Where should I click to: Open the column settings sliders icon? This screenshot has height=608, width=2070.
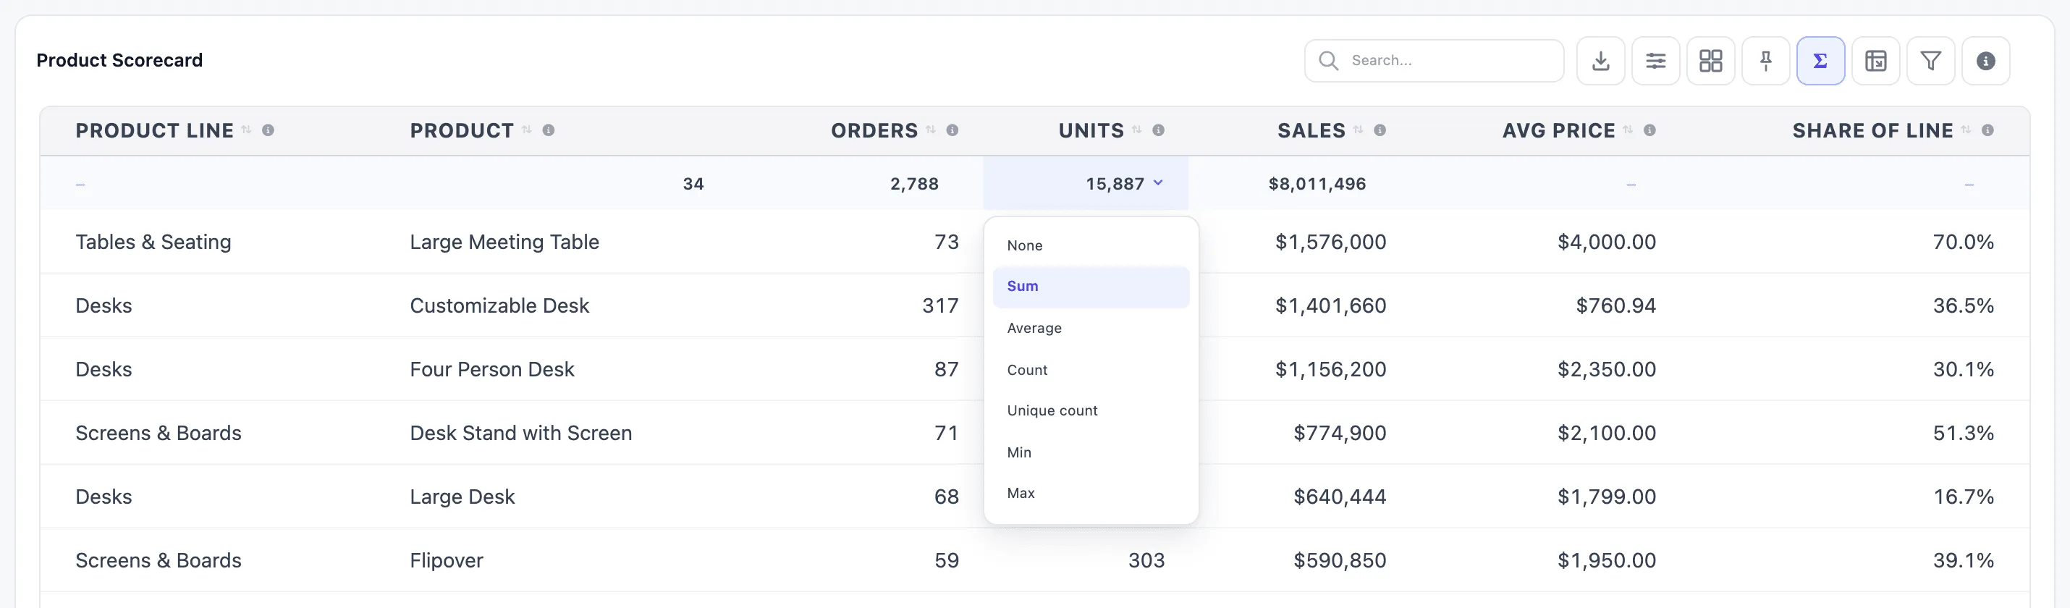pos(1655,61)
